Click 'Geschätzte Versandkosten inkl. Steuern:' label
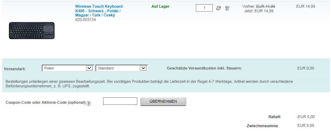This screenshot has height=131, width=331. (x=204, y=68)
